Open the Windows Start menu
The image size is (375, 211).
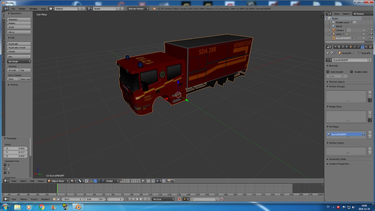[5, 207]
